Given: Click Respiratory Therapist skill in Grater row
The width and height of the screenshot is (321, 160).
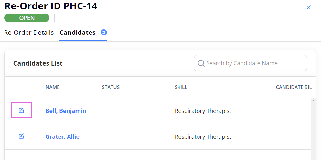Looking at the screenshot, I should [203, 136].
